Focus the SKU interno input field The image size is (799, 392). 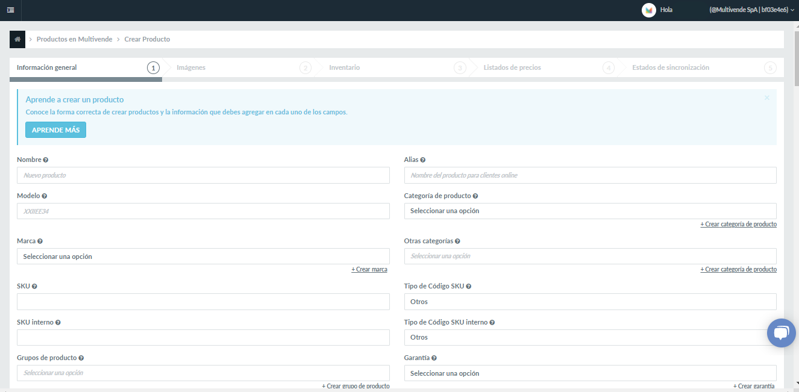coord(203,337)
